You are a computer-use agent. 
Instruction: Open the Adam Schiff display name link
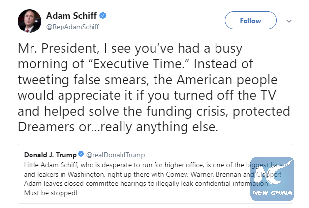pos(72,16)
